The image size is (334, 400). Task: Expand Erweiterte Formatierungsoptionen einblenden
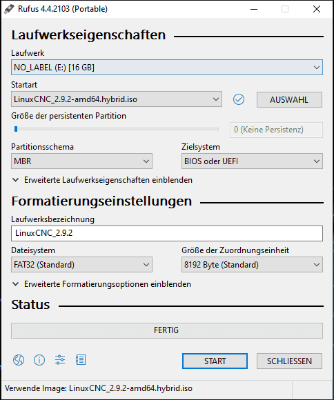pyautogui.click(x=101, y=284)
